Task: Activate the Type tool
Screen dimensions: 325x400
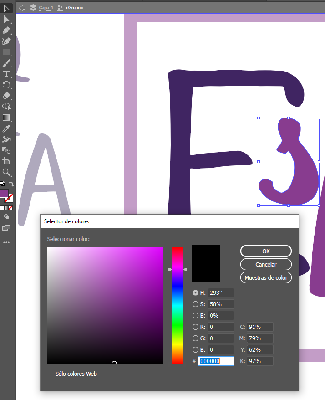Action: point(6,74)
